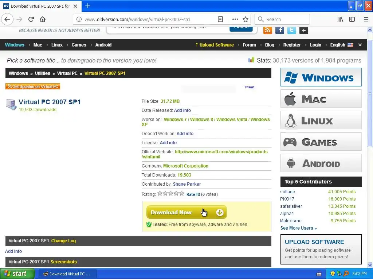Focus the browser Search field

click(282, 19)
